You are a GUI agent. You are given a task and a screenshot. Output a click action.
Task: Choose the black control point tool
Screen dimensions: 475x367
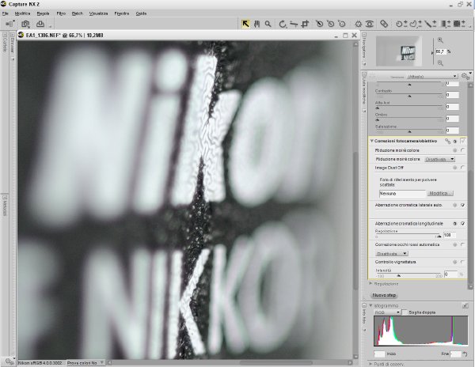[319, 24]
